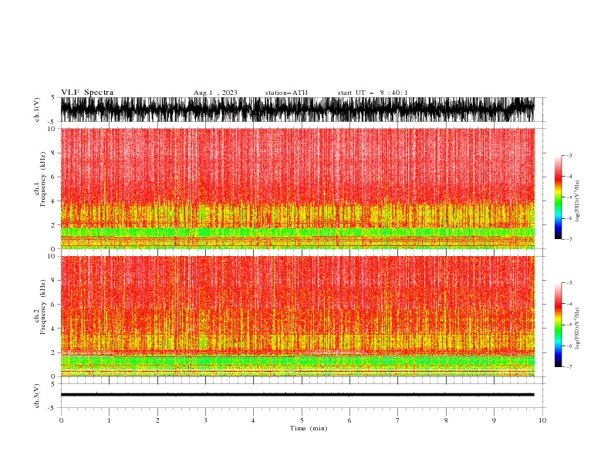Click the "10" tick on the time axis
Image resolution: width=611 pixels, height=472 pixels.
point(542,420)
